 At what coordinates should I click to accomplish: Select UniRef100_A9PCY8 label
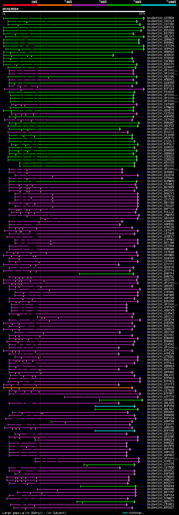point(161,27)
